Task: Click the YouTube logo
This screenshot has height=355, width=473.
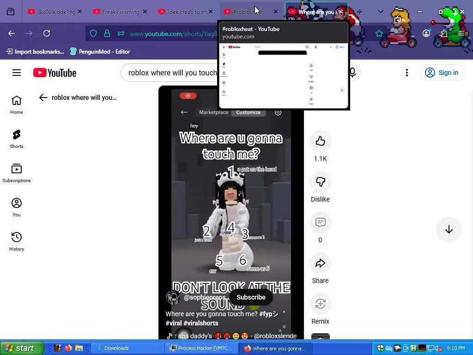Action: coord(55,73)
